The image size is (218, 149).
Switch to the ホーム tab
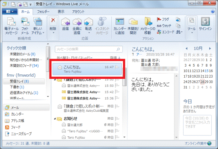[x=25, y=11]
